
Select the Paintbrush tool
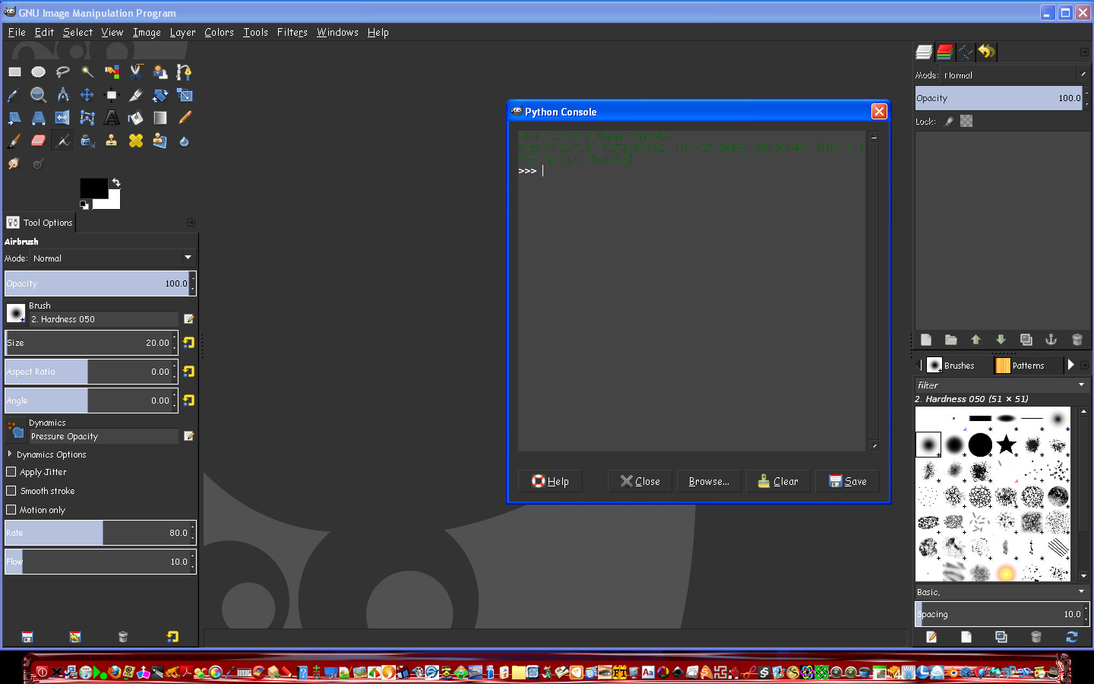[x=14, y=141]
